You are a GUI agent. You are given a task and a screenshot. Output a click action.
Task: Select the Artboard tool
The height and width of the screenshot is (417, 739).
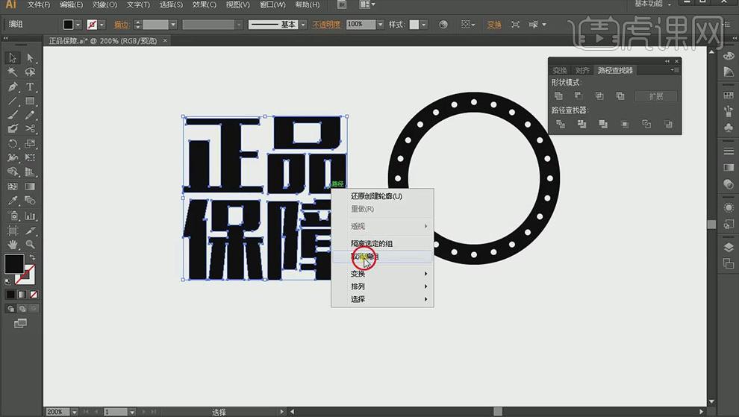(12, 230)
